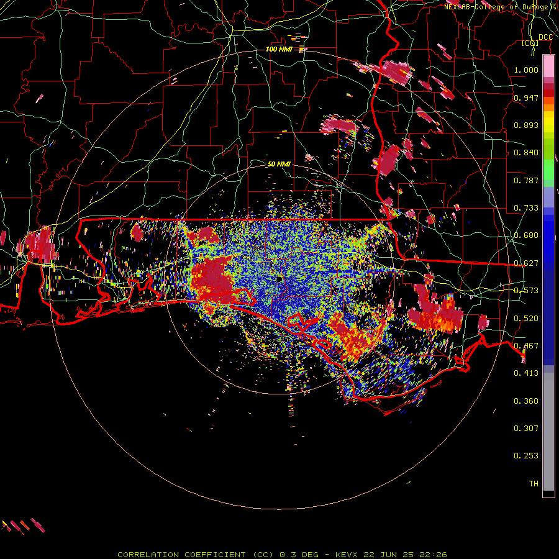Click the 0.253 scale value
This screenshot has height=559, width=559.
pyautogui.click(x=526, y=456)
